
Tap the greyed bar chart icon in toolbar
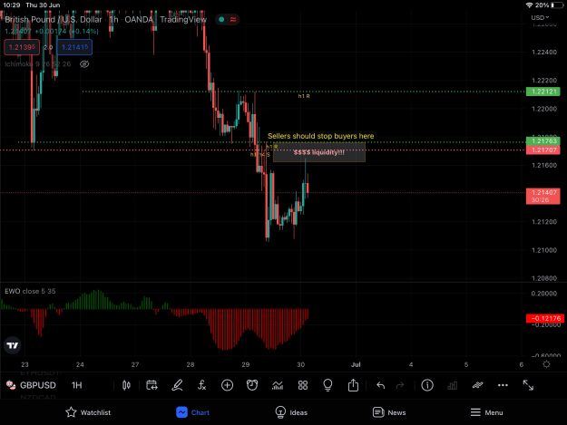452,385
